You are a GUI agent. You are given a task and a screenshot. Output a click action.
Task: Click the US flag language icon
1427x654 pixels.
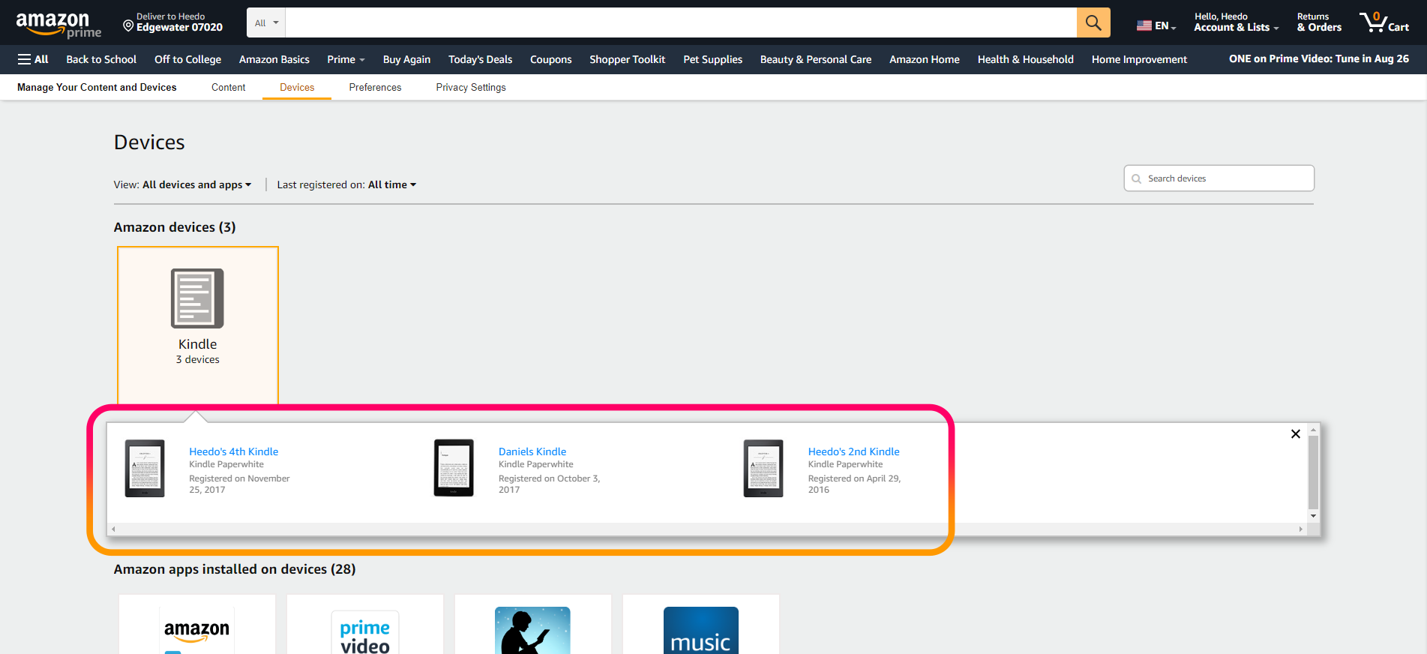click(x=1144, y=25)
